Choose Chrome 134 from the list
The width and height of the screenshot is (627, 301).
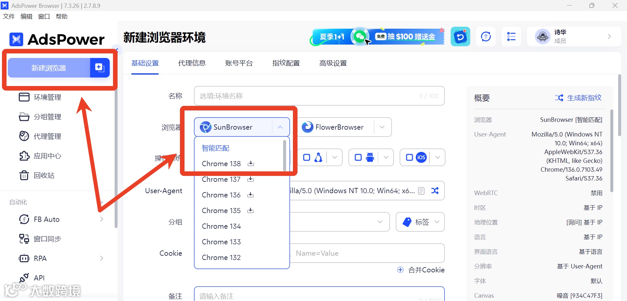click(x=221, y=226)
